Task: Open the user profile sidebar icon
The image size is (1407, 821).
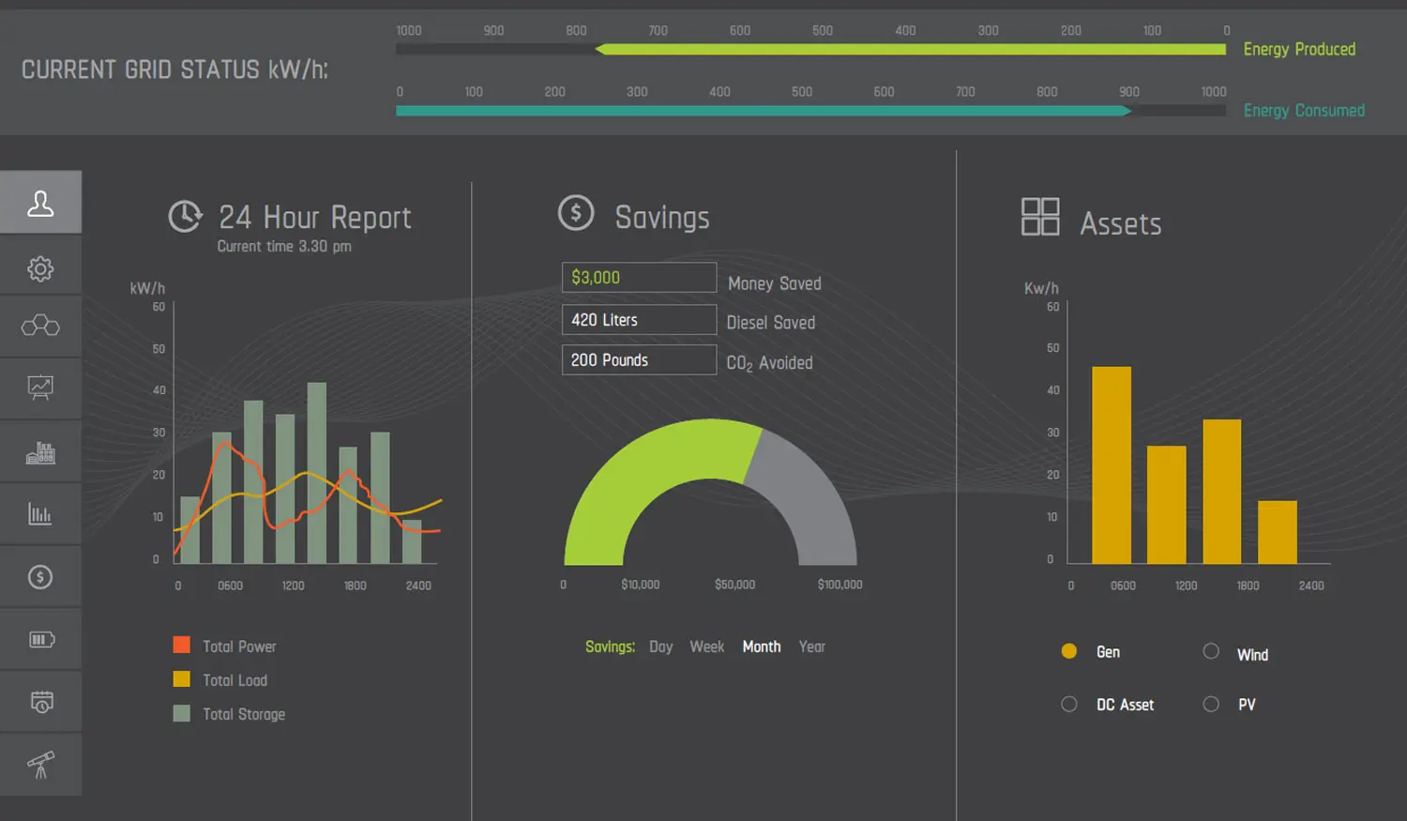Action: [x=40, y=203]
